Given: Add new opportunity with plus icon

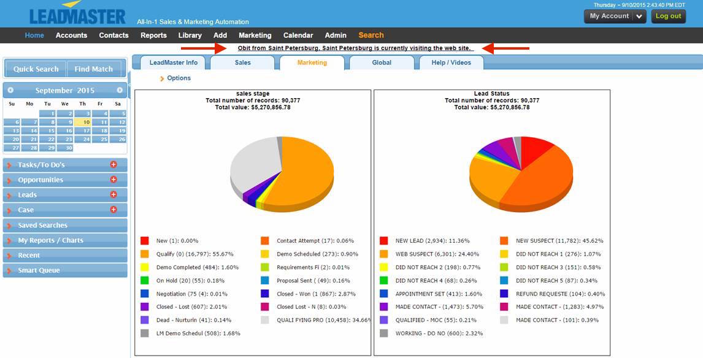Looking at the screenshot, I should [113, 180].
